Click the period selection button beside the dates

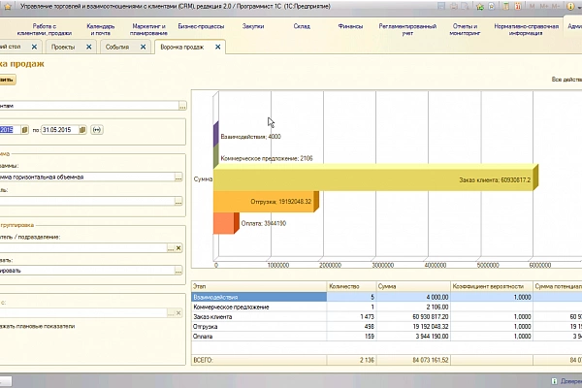pyautogui.click(x=97, y=129)
